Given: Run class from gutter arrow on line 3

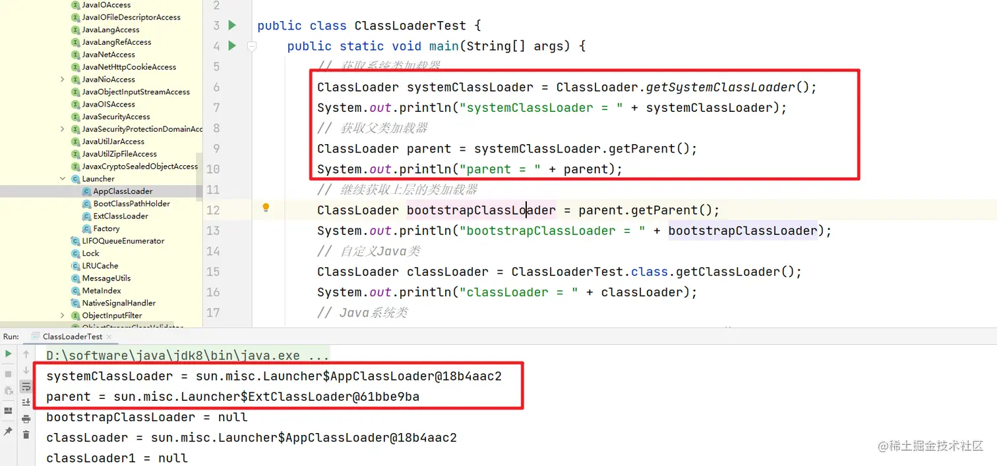Looking at the screenshot, I should tap(232, 25).
